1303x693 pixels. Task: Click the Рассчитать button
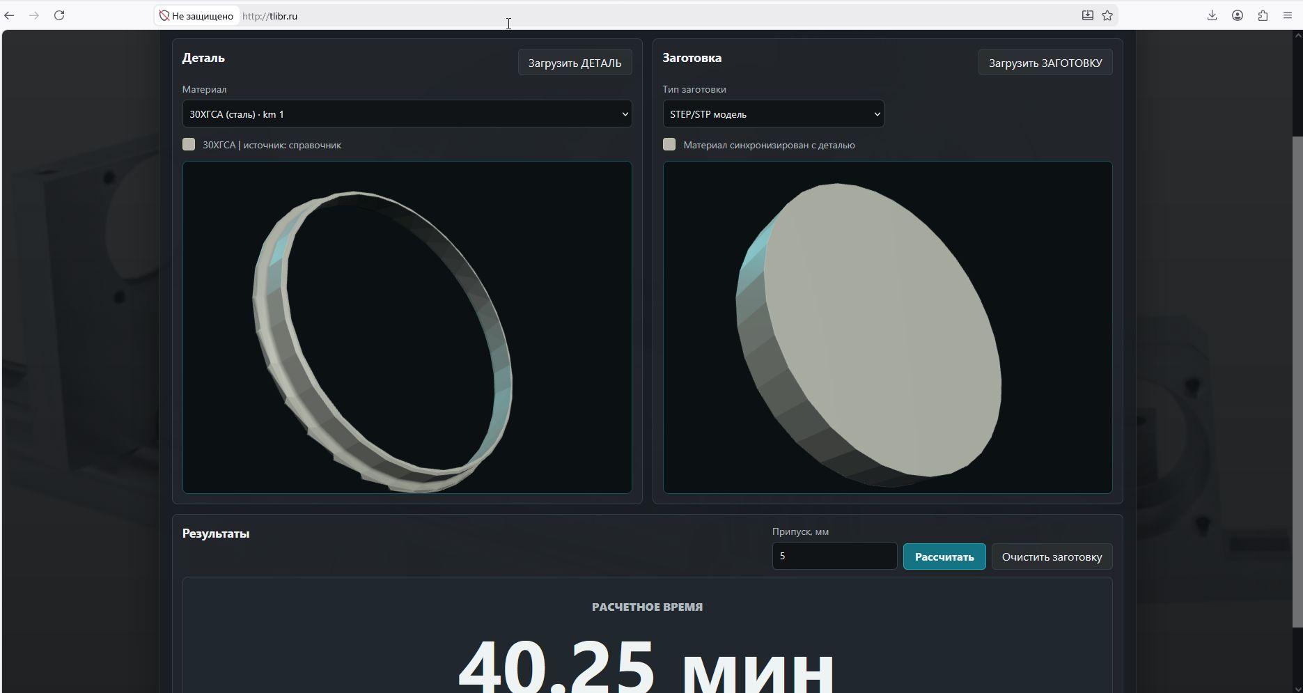(944, 556)
